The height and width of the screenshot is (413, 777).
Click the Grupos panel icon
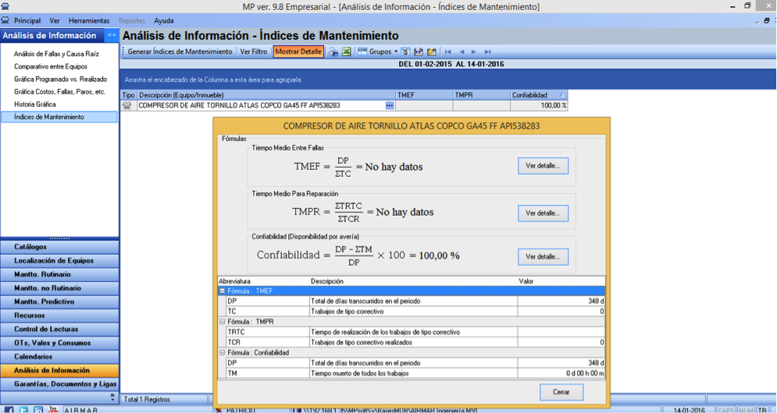pyautogui.click(x=362, y=51)
